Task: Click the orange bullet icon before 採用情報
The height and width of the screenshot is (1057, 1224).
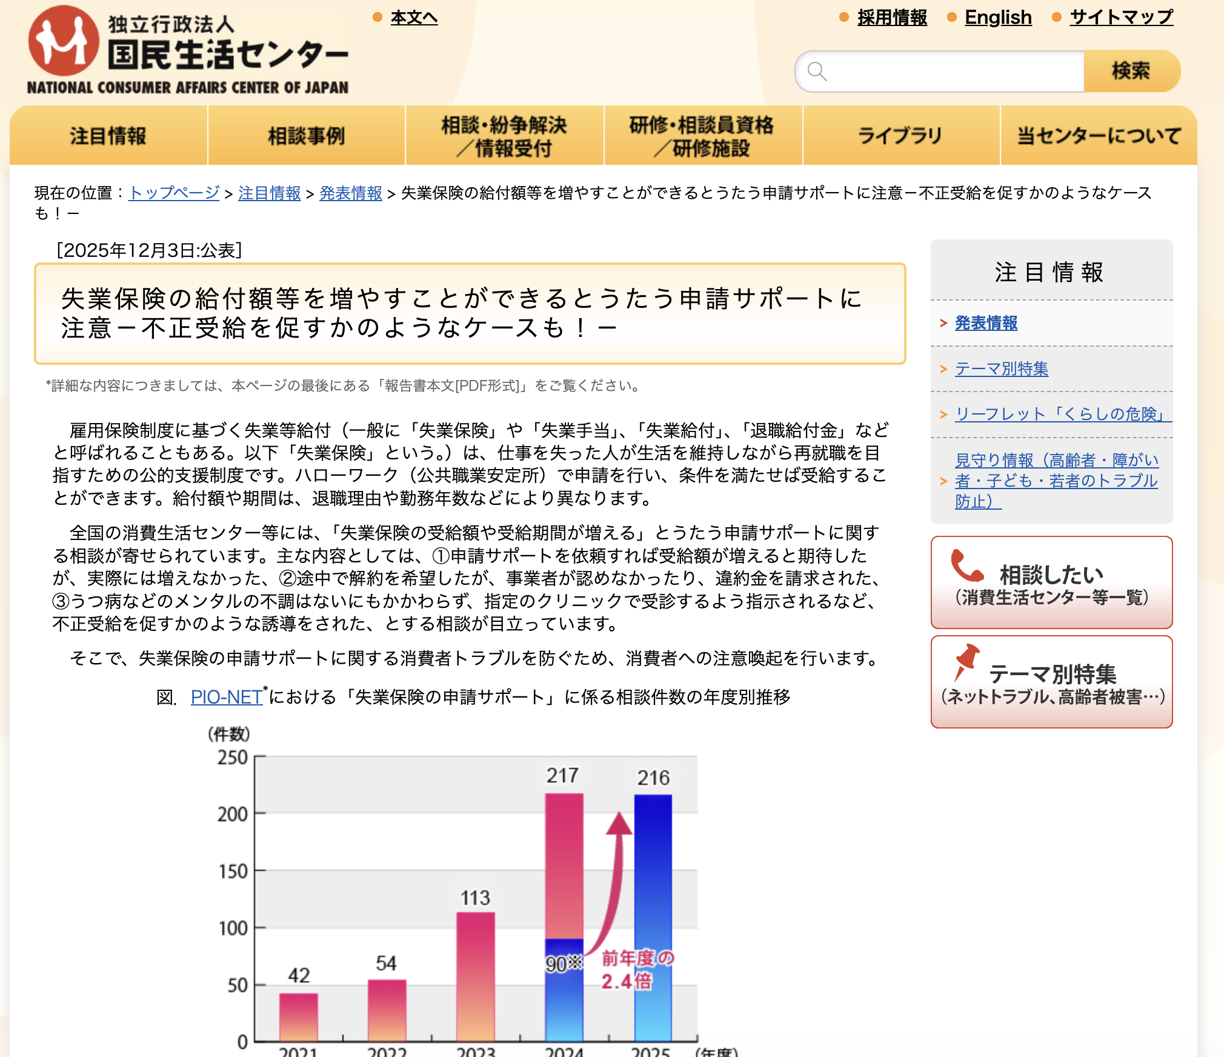Action: point(844,18)
